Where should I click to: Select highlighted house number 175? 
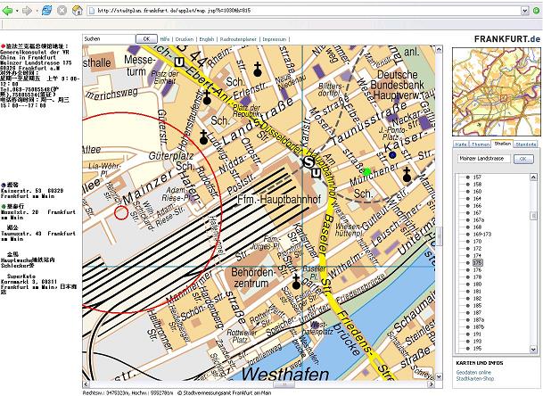click(x=478, y=262)
